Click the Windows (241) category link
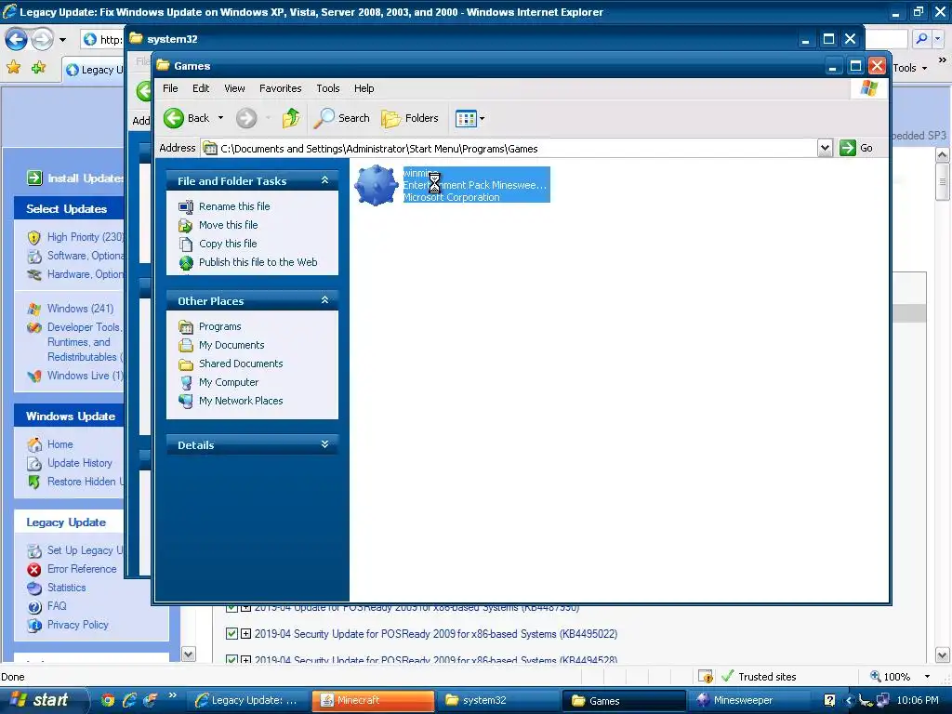 point(80,309)
